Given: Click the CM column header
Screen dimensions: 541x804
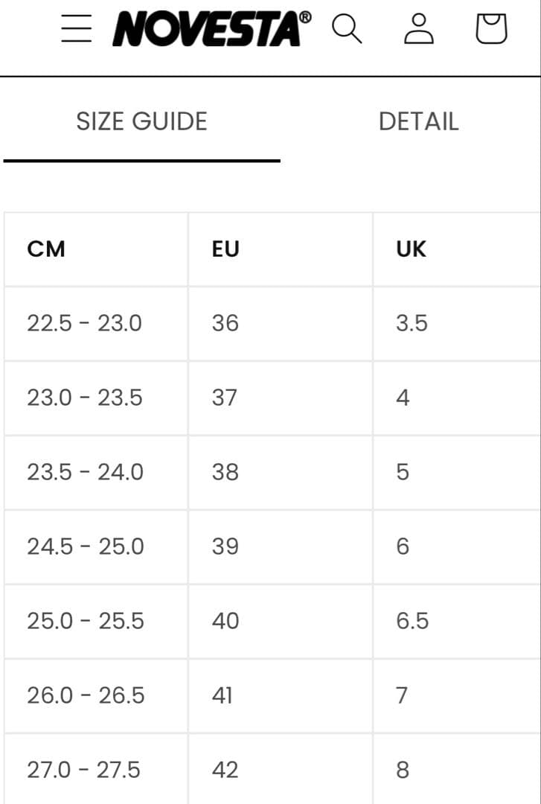Looking at the screenshot, I should pyautogui.click(x=46, y=249).
